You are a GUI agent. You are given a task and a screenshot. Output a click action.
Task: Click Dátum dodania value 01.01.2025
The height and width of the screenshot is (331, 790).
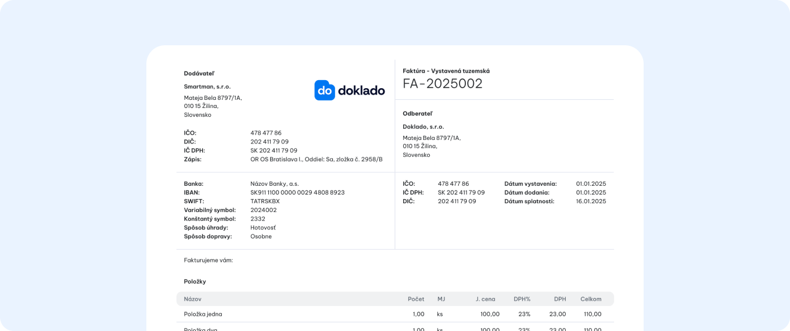pos(591,192)
